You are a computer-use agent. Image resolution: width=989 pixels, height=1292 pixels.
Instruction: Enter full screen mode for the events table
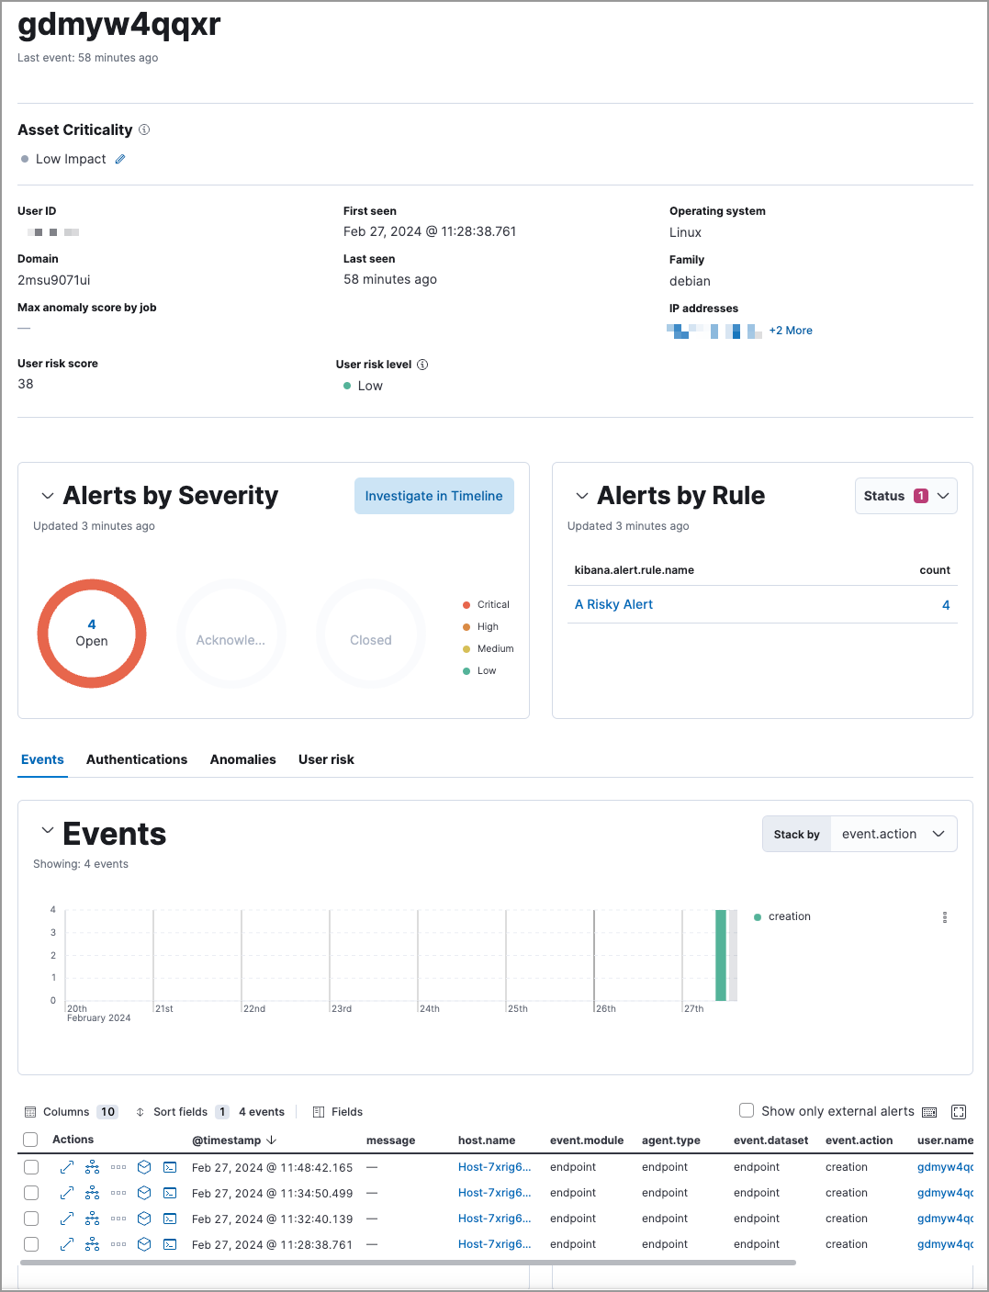[959, 1111]
